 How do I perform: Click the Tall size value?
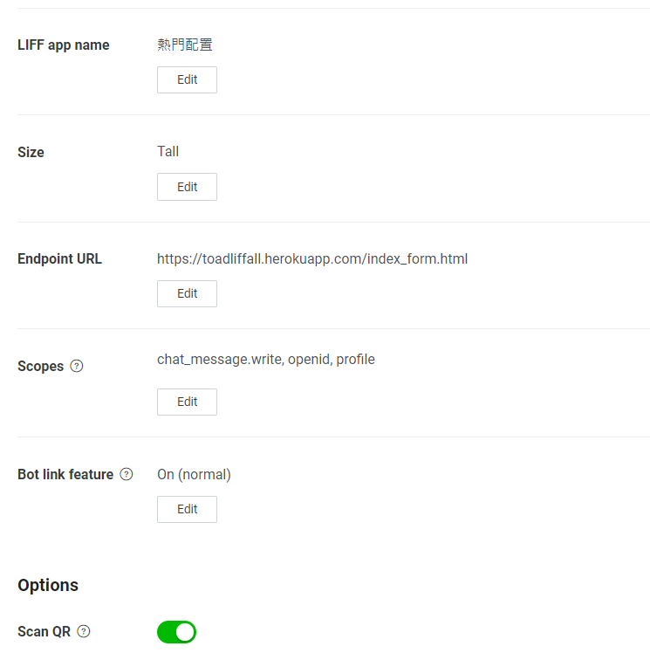click(168, 151)
